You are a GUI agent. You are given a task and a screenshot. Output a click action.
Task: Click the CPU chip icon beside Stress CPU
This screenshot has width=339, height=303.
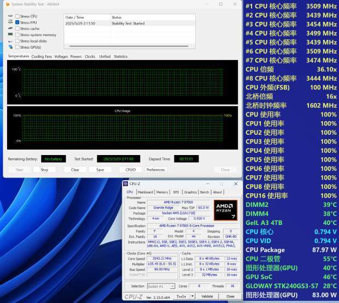pos(10,16)
